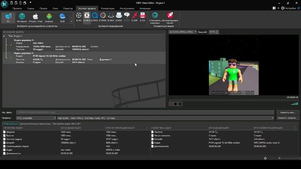Pick the MPG video format icon
Screen dimensions: 301x169
pos(87,17)
